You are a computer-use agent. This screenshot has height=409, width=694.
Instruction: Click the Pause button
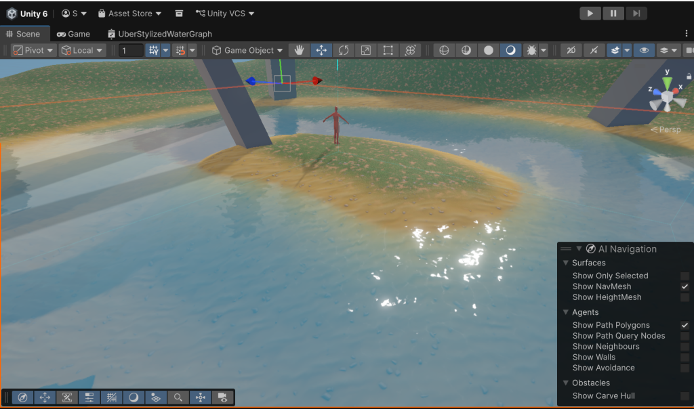(x=613, y=14)
